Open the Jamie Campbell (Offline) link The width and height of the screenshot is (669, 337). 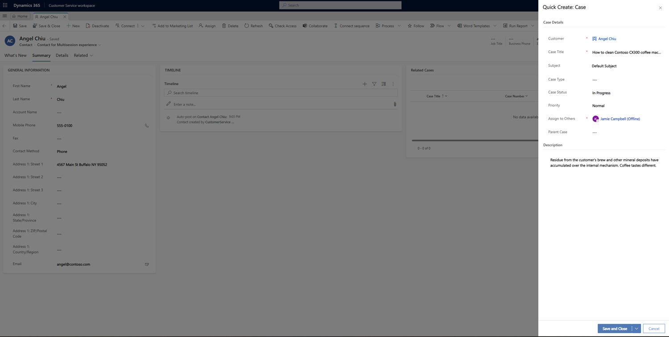pos(620,119)
